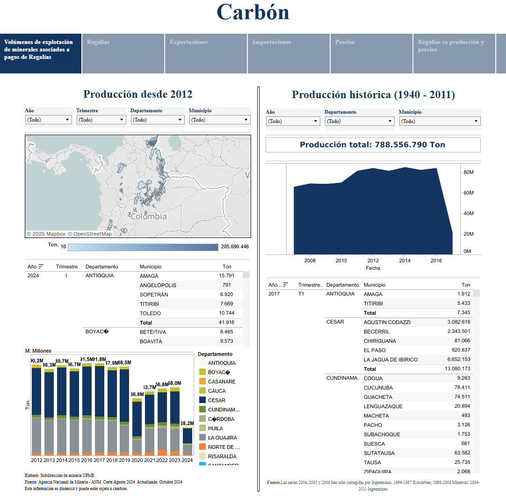Open Año dropdown under Producción desde 2012
The width and height of the screenshot is (506, 498).
pyautogui.click(x=48, y=120)
